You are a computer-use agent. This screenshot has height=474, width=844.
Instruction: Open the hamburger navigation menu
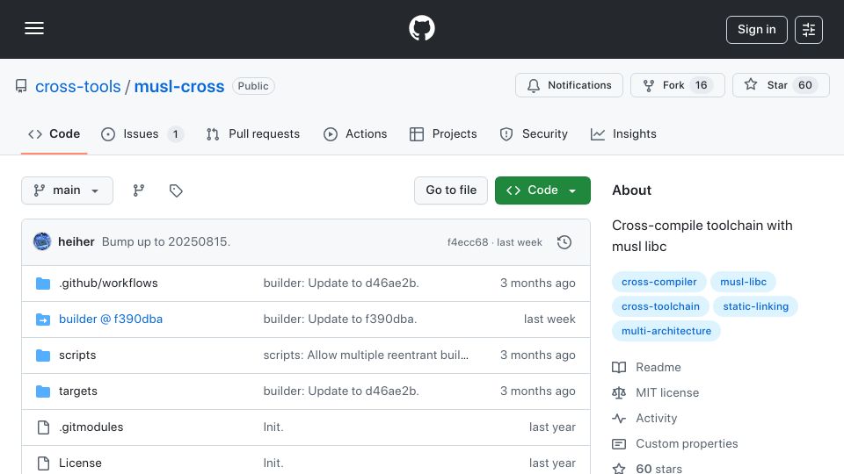tap(34, 28)
